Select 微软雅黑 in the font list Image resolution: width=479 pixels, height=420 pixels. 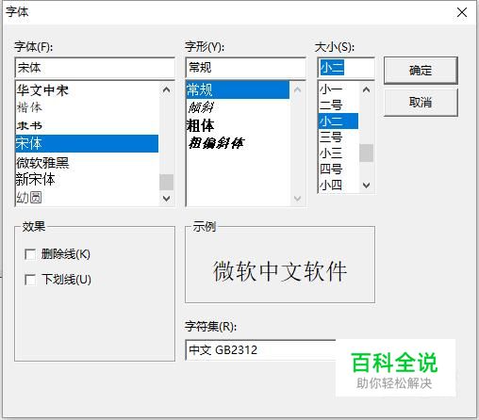tap(87, 163)
